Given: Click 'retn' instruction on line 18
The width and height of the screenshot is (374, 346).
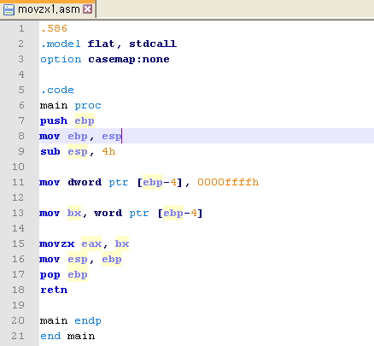Looking at the screenshot, I should click(54, 290).
